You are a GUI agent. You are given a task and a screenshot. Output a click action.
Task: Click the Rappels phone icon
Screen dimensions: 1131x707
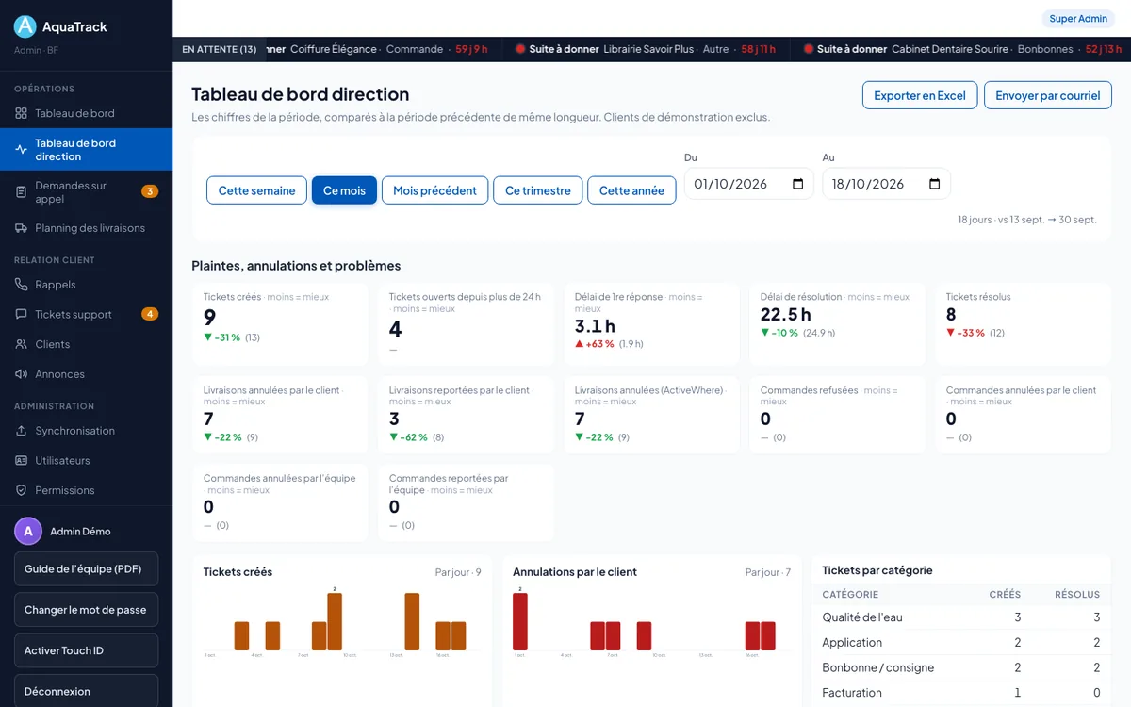click(x=22, y=285)
